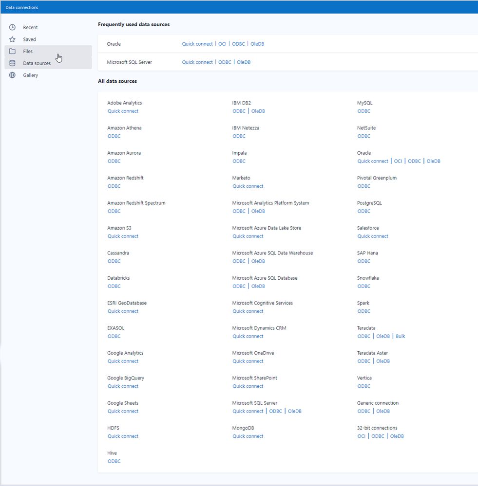Choose OCI under 32-bit connections
This screenshot has width=478, height=486.
click(x=361, y=436)
